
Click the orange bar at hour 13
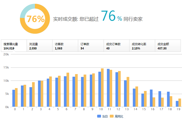128,92
